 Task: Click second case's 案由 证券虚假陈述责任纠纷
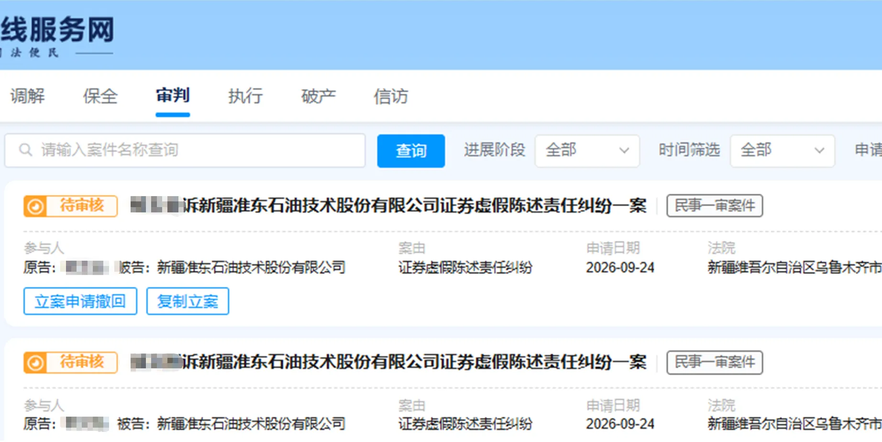coord(465,424)
